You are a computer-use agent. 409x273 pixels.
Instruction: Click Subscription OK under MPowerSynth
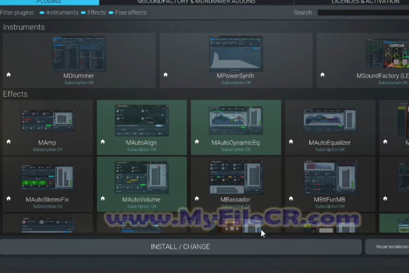coord(236,82)
